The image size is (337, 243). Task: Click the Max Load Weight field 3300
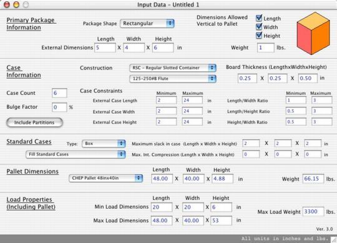coord(313,212)
